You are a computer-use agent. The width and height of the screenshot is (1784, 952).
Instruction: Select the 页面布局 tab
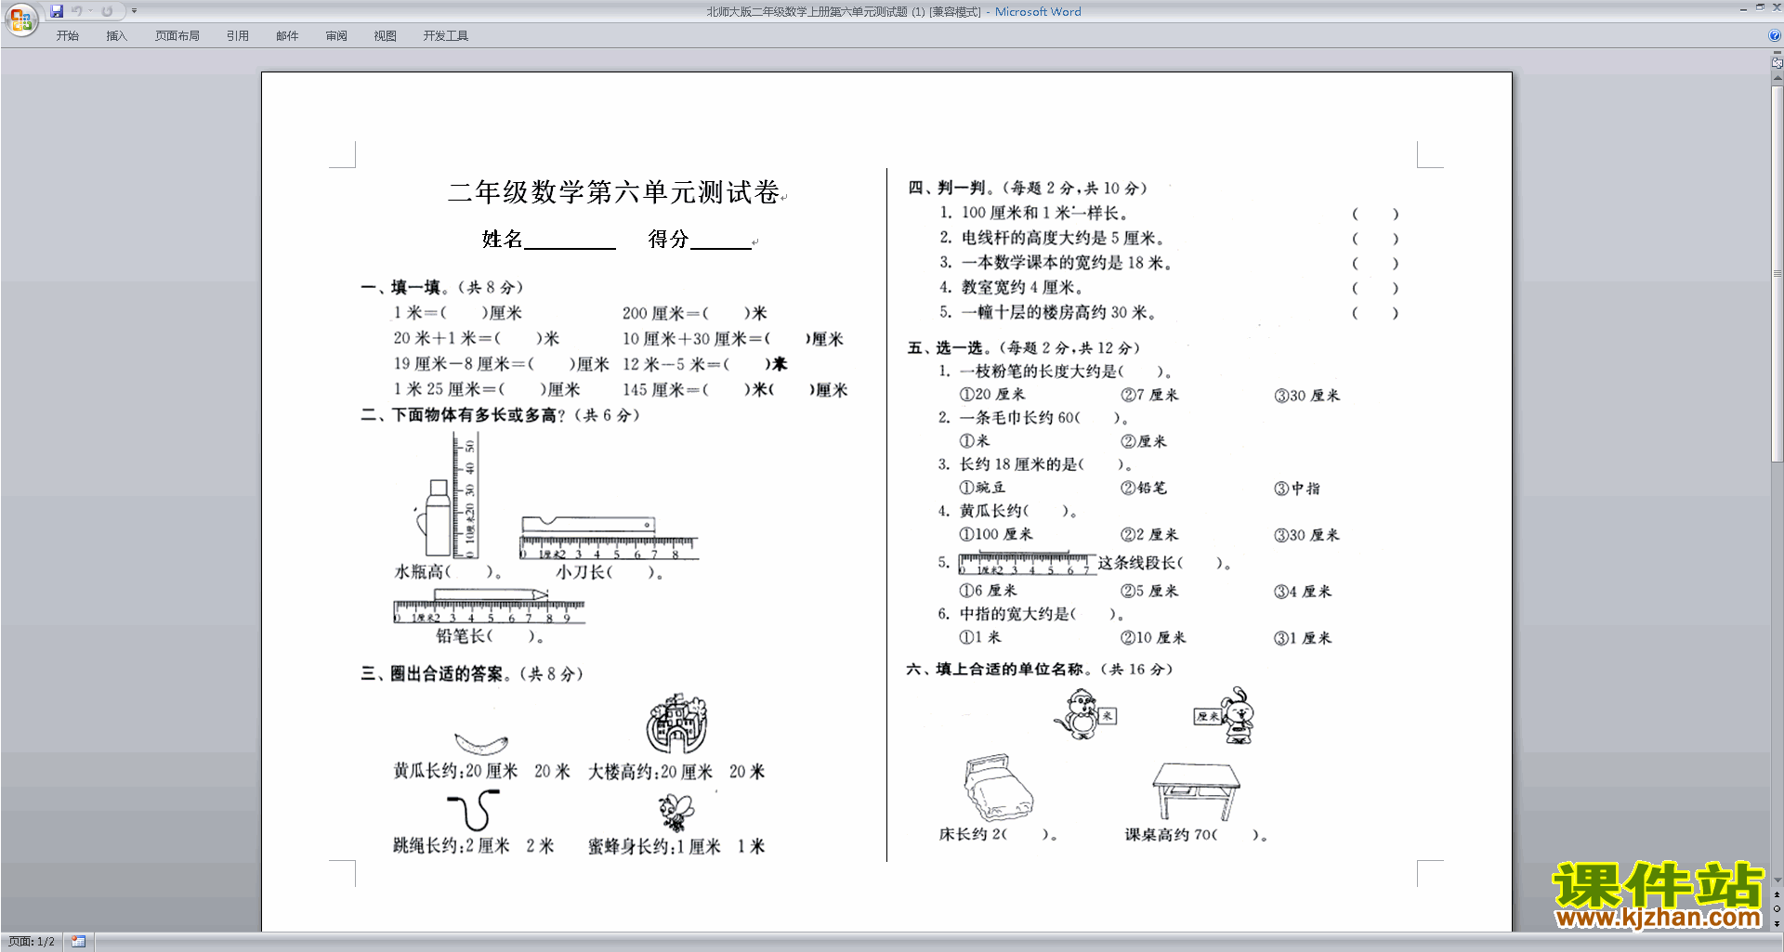pyautogui.click(x=177, y=36)
